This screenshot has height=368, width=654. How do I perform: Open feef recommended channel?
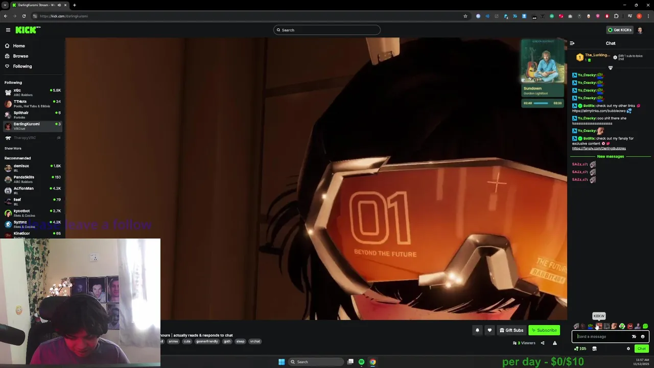33,202
